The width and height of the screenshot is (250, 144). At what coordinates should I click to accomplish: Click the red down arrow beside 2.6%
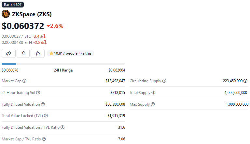coord(48,26)
